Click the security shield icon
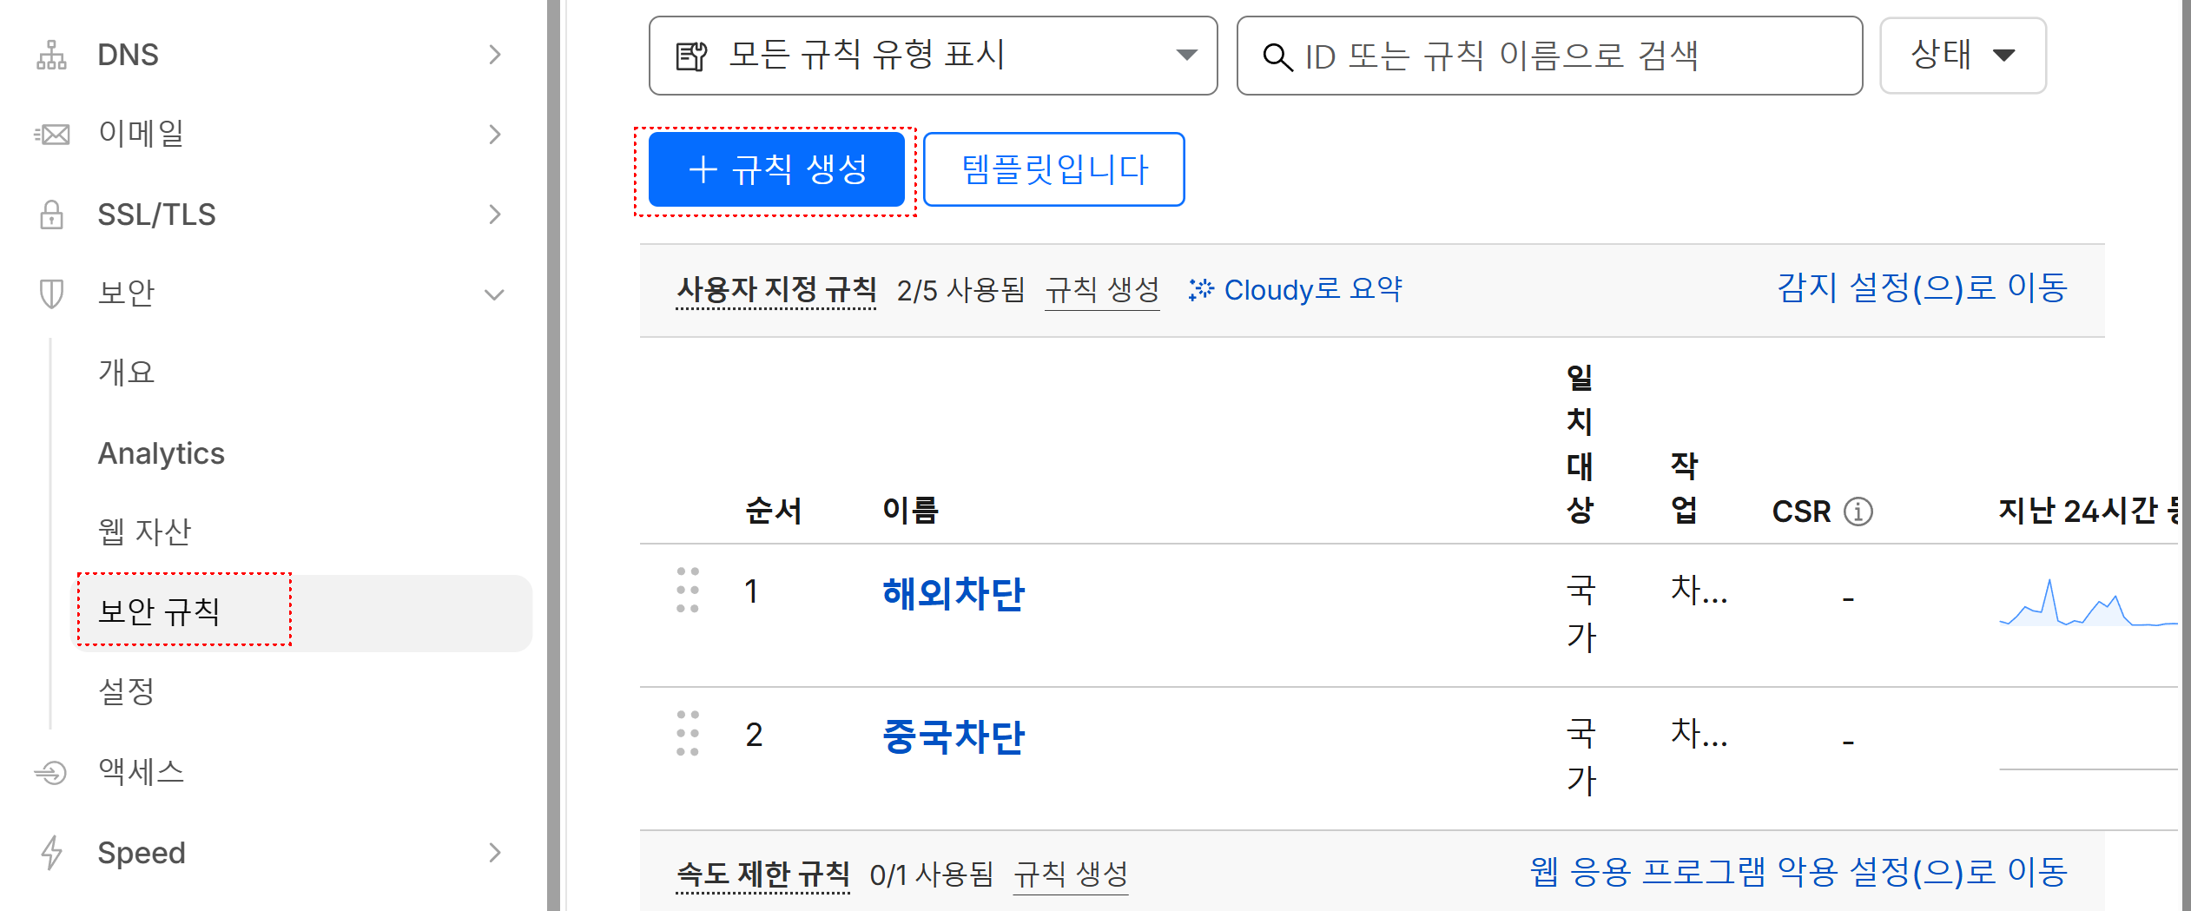 [51, 294]
